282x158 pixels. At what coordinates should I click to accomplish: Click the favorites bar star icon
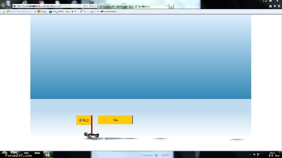[x=3, y=12]
